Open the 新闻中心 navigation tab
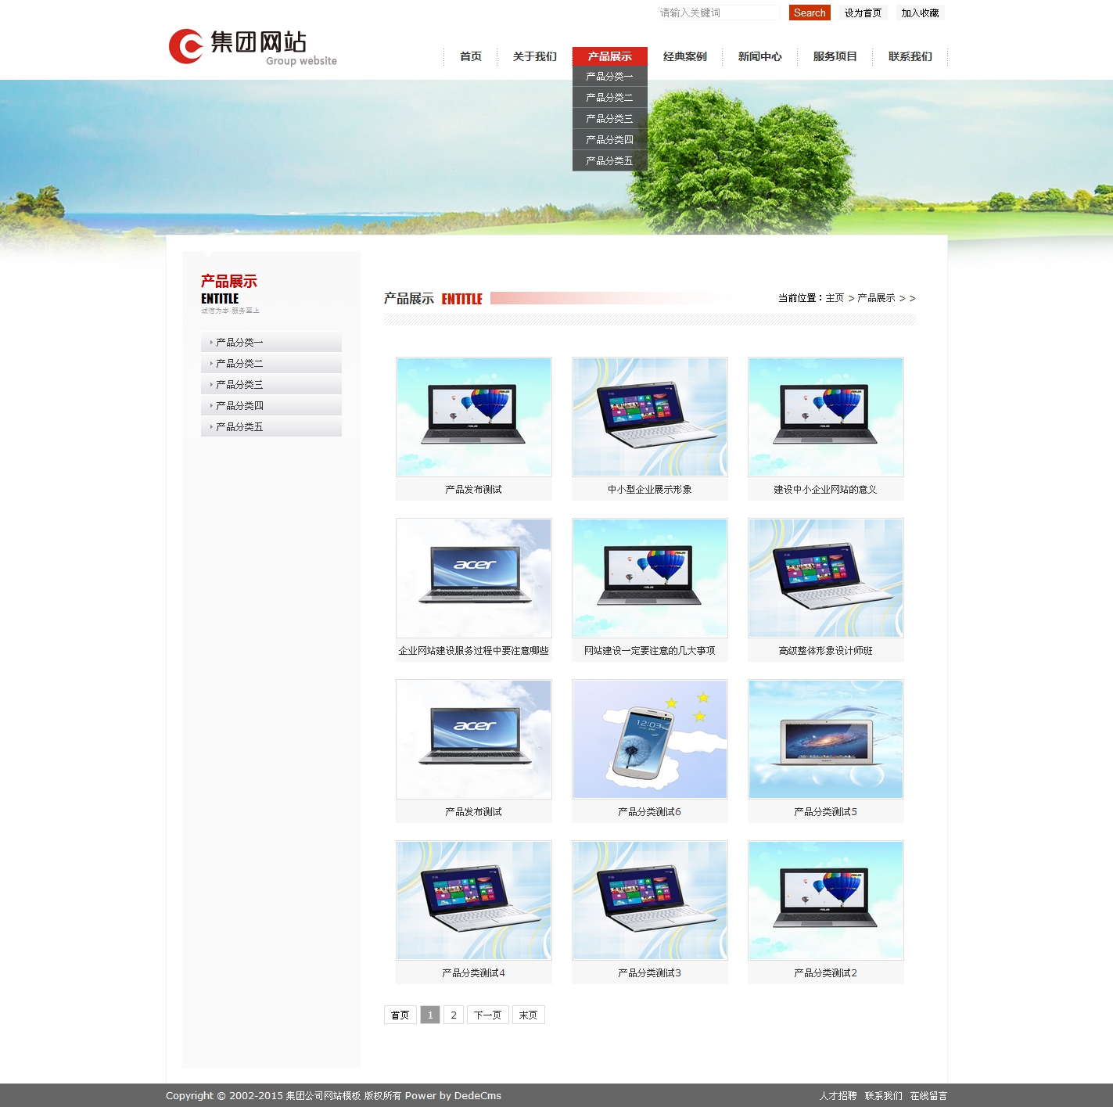 click(x=759, y=56)
